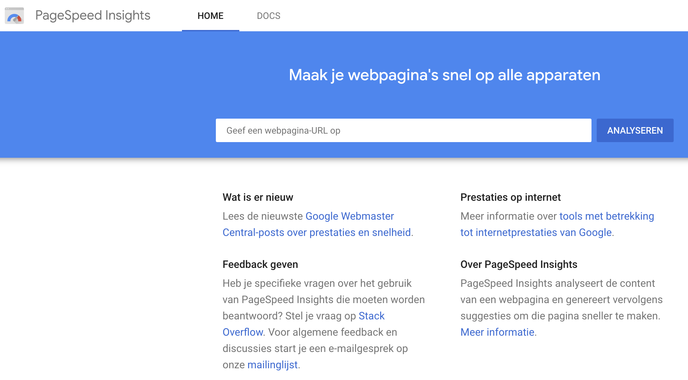Screen dimensions: 688x380
Task: Focus the webpagina-URL input field
Action: tap(403, 130)
